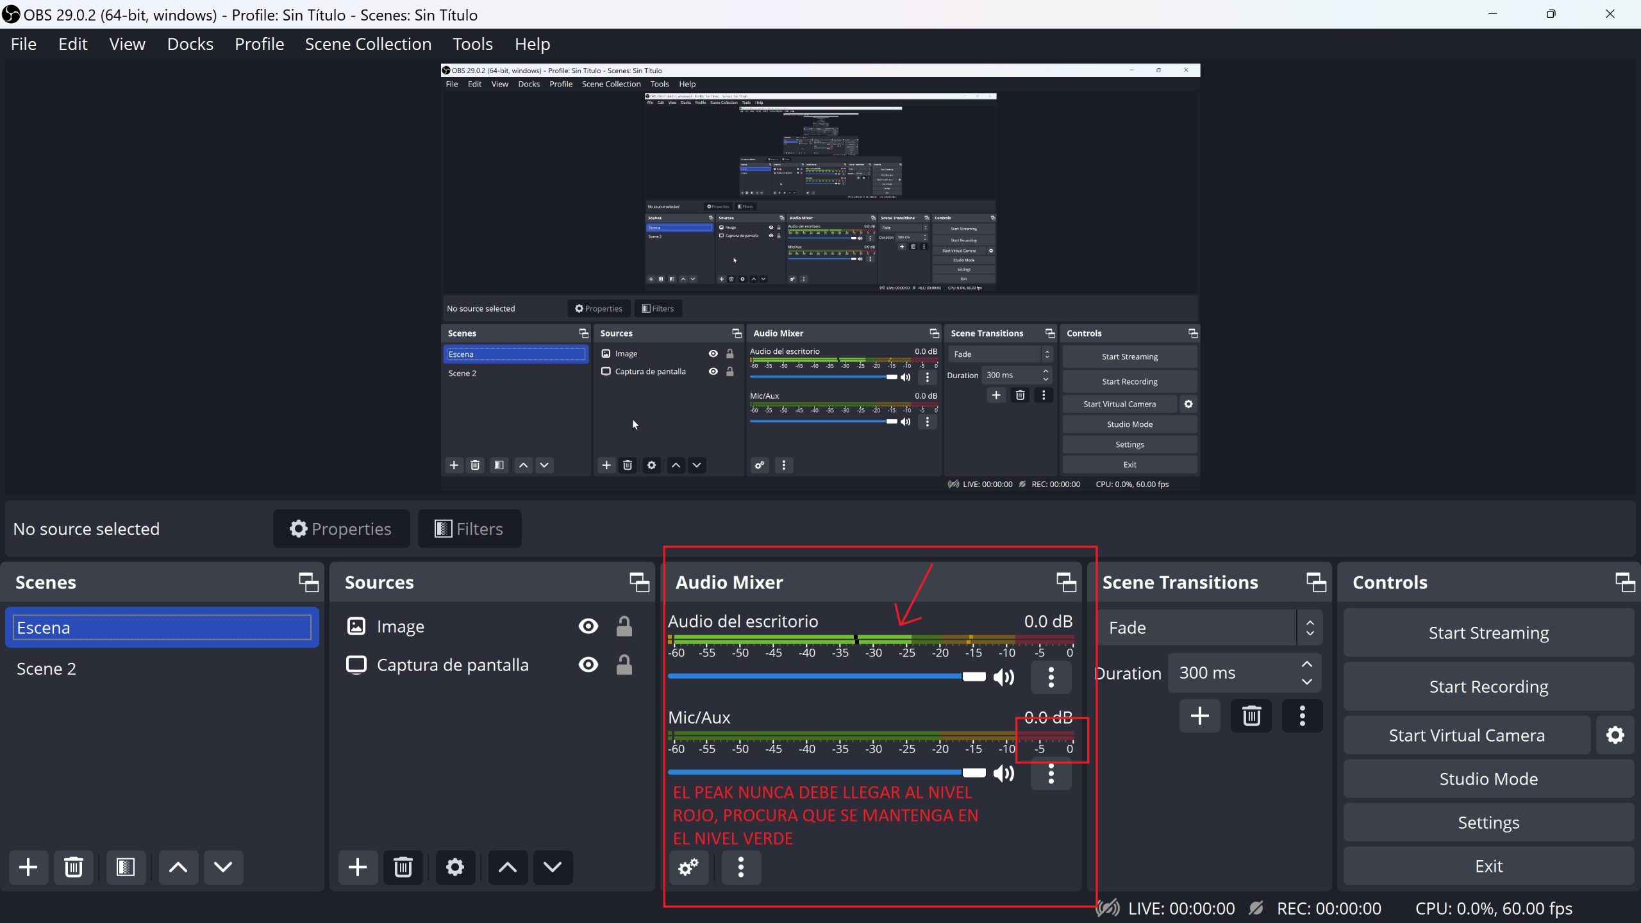Open scene filters icon in Scenes toolbar
1641x923 pixels.
coord(126,867)
